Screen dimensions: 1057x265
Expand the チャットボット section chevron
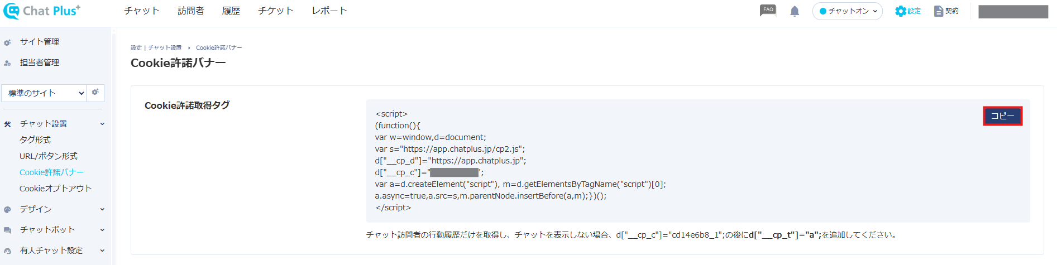pos(102,230)
